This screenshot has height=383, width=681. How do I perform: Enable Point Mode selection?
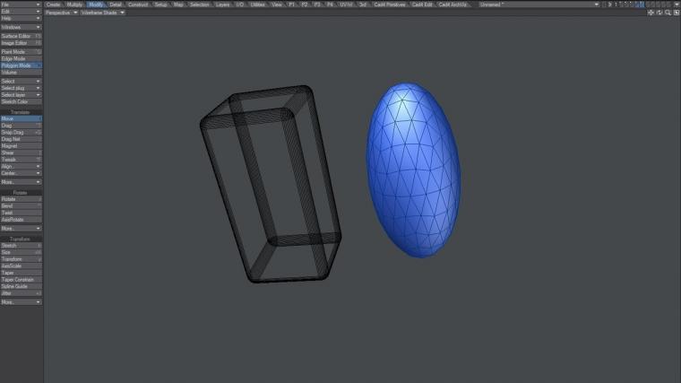[21, 52]
